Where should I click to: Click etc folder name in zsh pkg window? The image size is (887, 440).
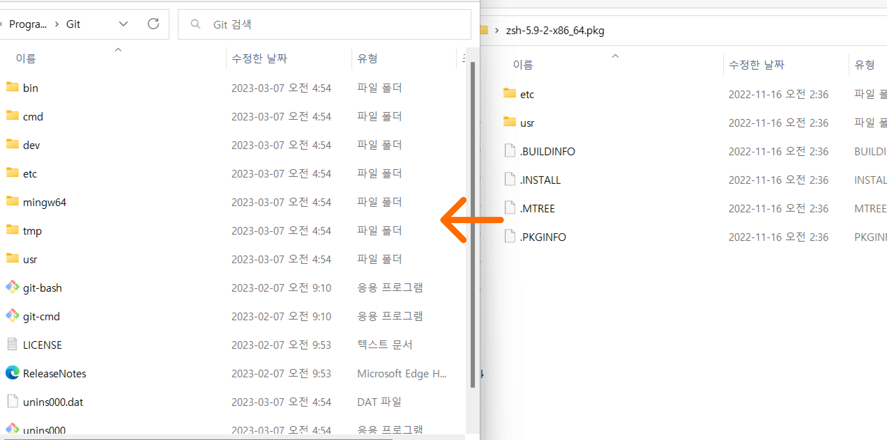coord(527,94)
